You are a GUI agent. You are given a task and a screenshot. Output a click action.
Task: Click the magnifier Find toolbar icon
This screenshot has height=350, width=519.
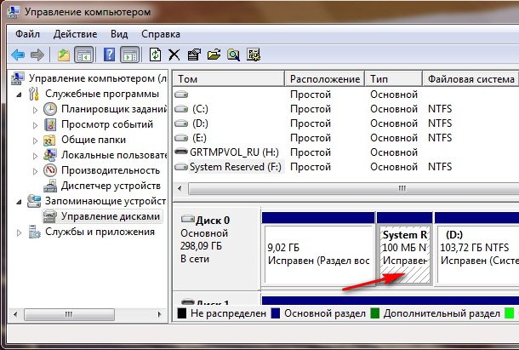pos(233,55)
